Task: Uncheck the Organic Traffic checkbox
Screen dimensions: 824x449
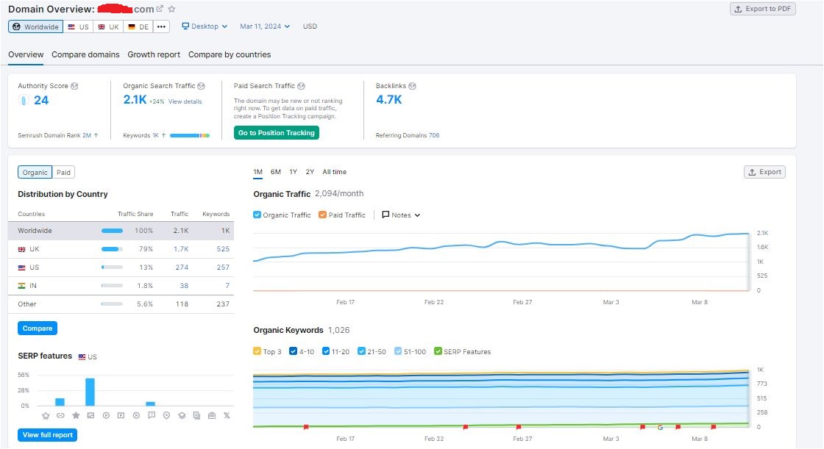Action: pyautogui.click(x=257, y=215)
